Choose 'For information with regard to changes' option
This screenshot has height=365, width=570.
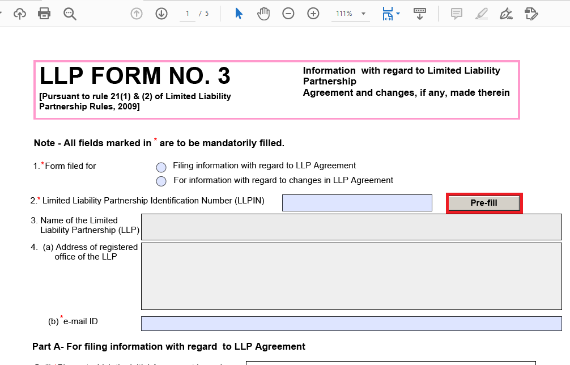pyautogui.click(x=161, y=181)
